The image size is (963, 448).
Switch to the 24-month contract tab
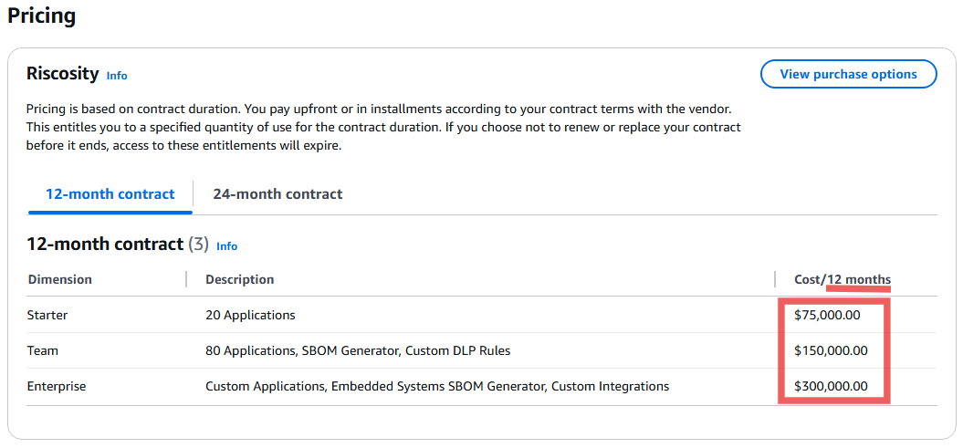coord(277,194)
